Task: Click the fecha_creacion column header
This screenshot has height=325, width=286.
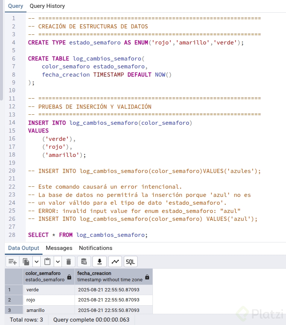Action: tap(114, 276)
